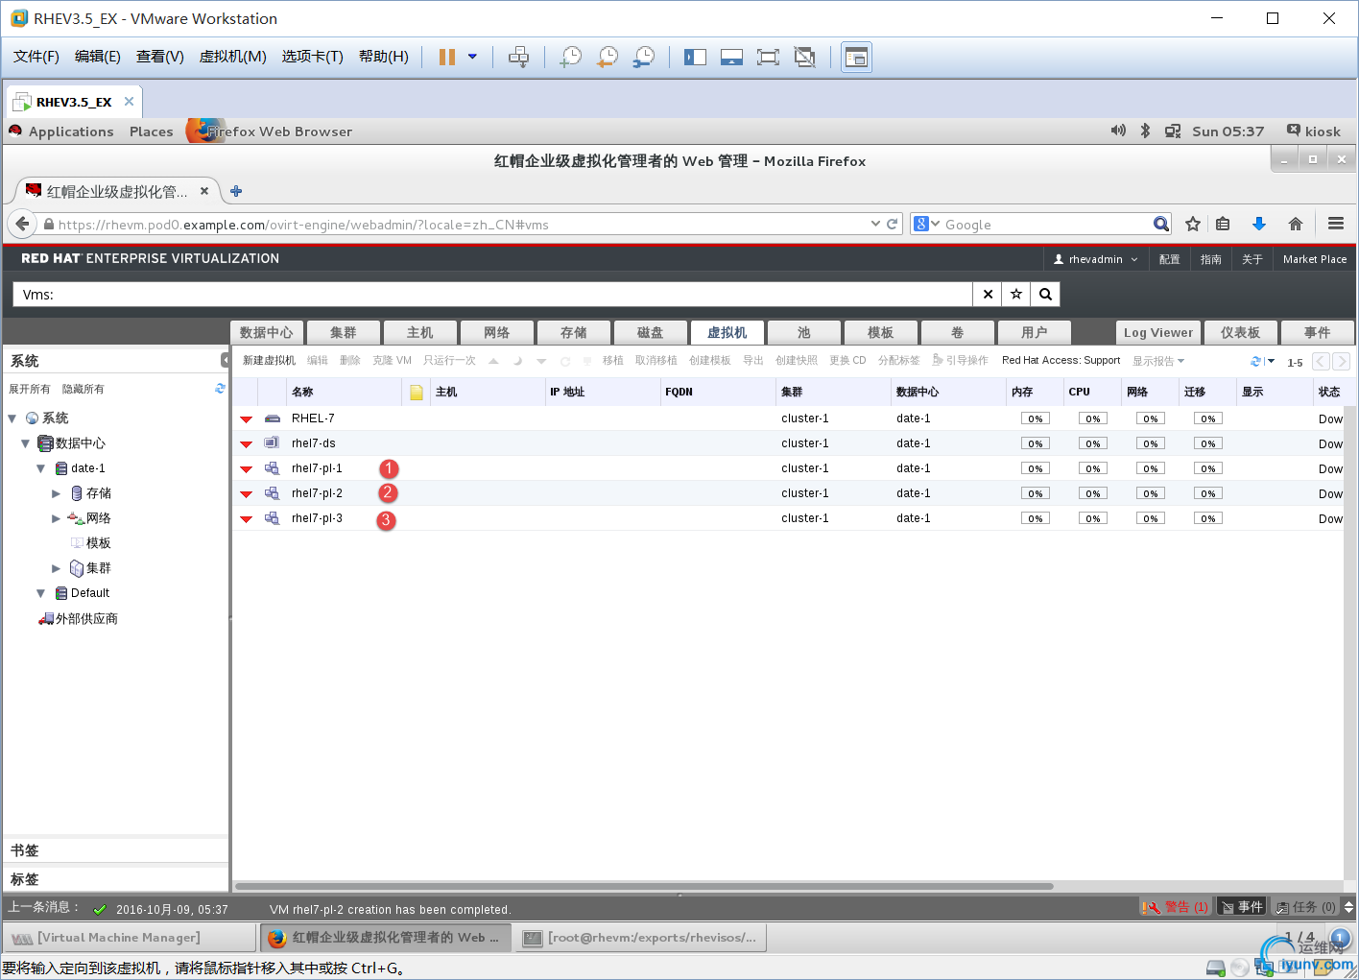
Task: Open new Firefox tab with plus icon
Action: pos(236,191)
